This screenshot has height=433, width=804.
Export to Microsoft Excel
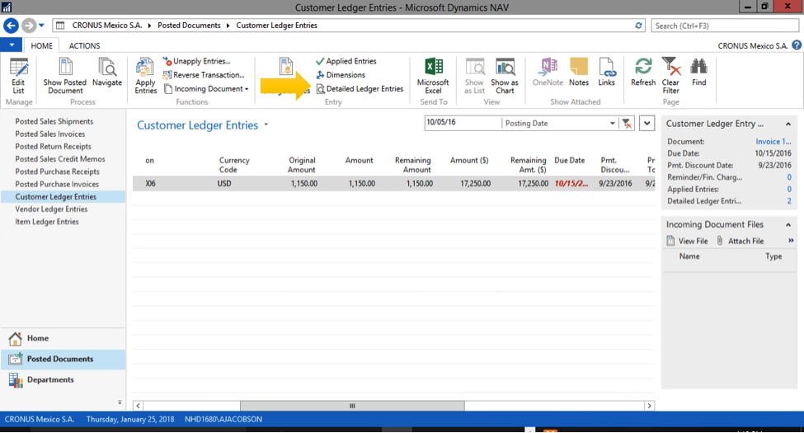tap(433, 76)
